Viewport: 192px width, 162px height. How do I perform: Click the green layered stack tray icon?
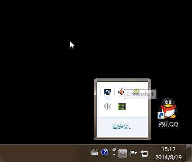(136, 91)
